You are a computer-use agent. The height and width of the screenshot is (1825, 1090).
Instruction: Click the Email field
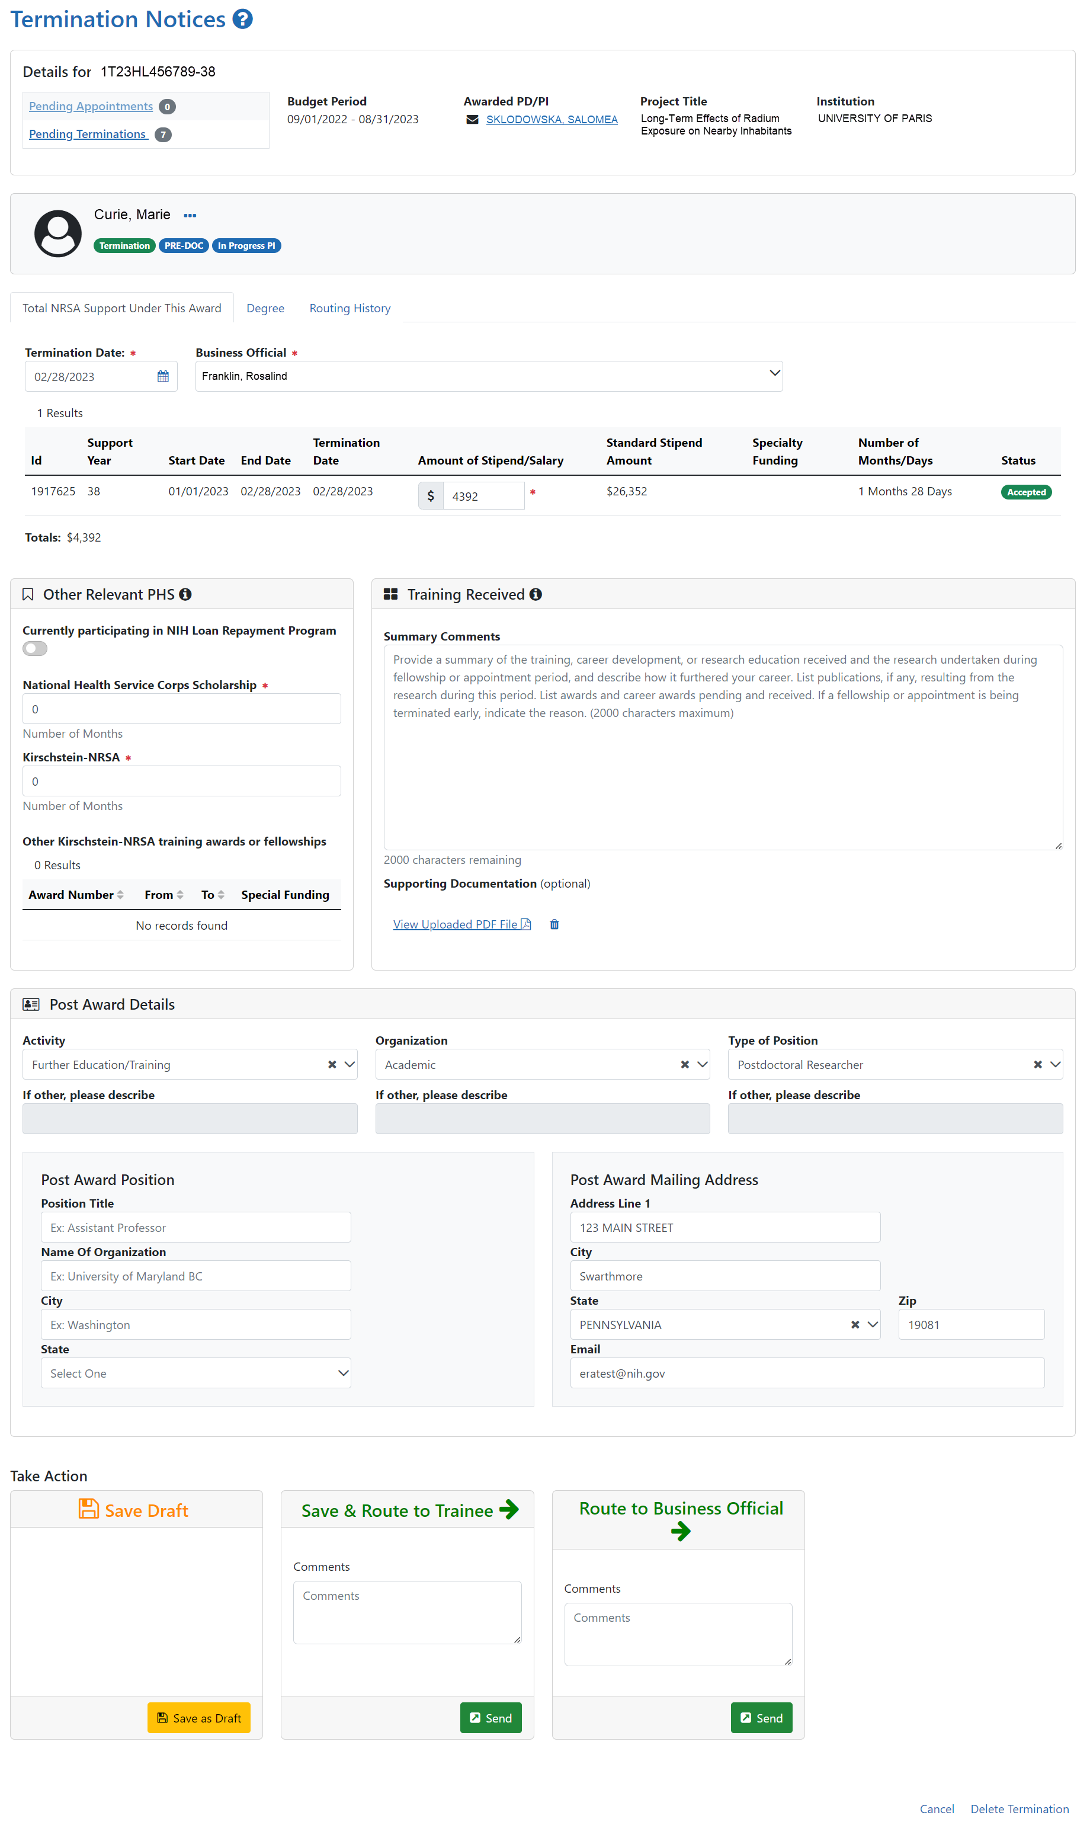pos(807,1373)
